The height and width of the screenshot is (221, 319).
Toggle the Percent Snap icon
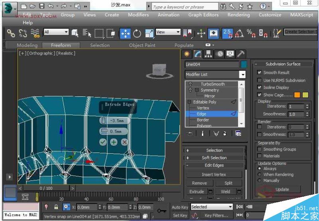(251, 33)
